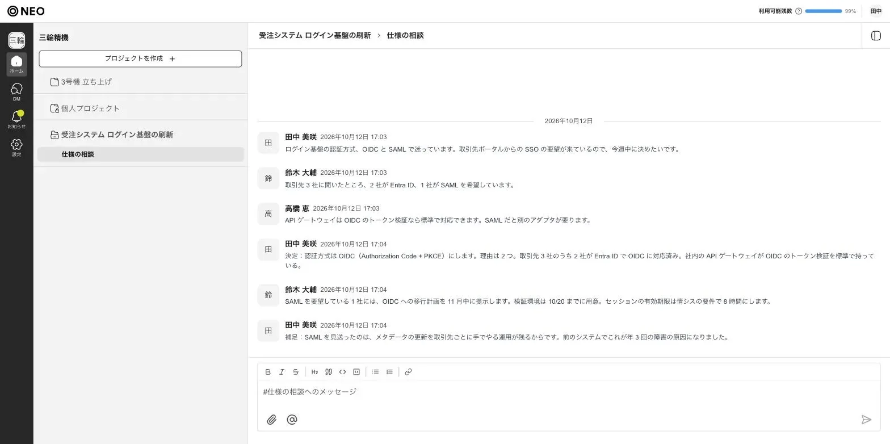
Task: Open 設定 in the left sidebar
Action: 16,148
